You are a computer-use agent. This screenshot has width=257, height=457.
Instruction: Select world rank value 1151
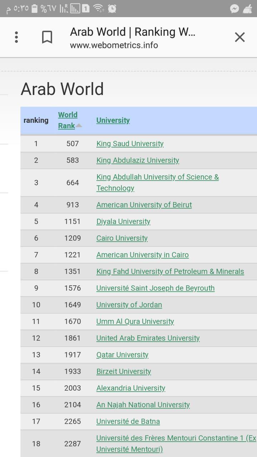coord(72,221)
